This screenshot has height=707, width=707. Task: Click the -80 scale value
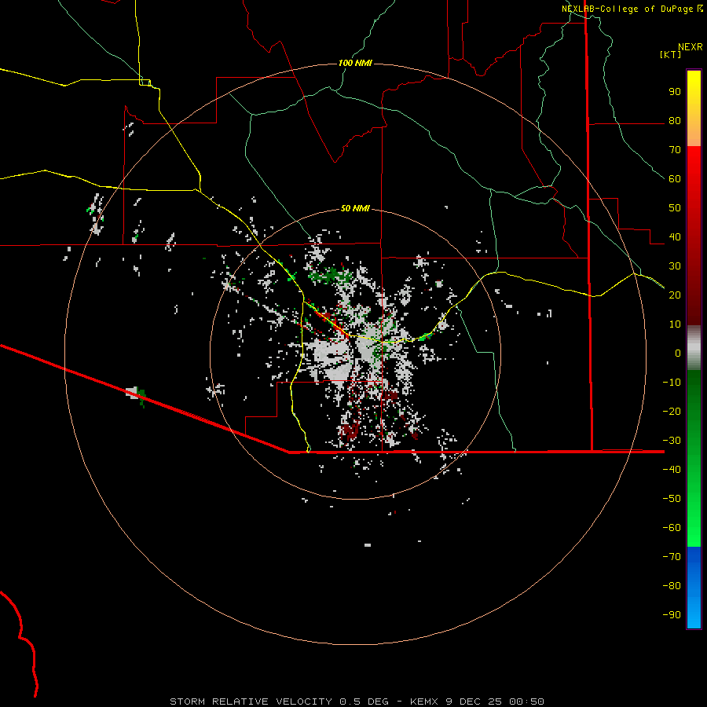click(672, 586)
